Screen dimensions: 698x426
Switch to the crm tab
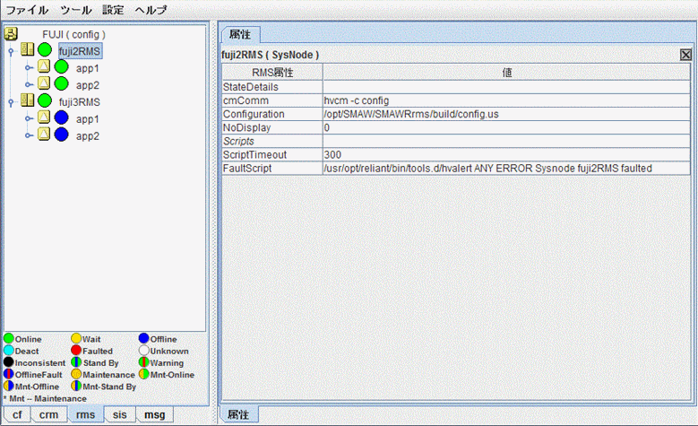tap(48, 414)
